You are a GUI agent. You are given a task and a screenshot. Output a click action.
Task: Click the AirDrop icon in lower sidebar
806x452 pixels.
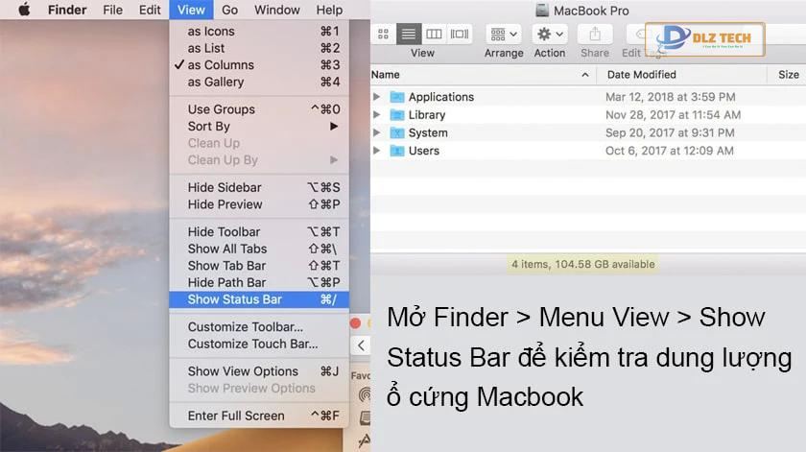point(365,395)
